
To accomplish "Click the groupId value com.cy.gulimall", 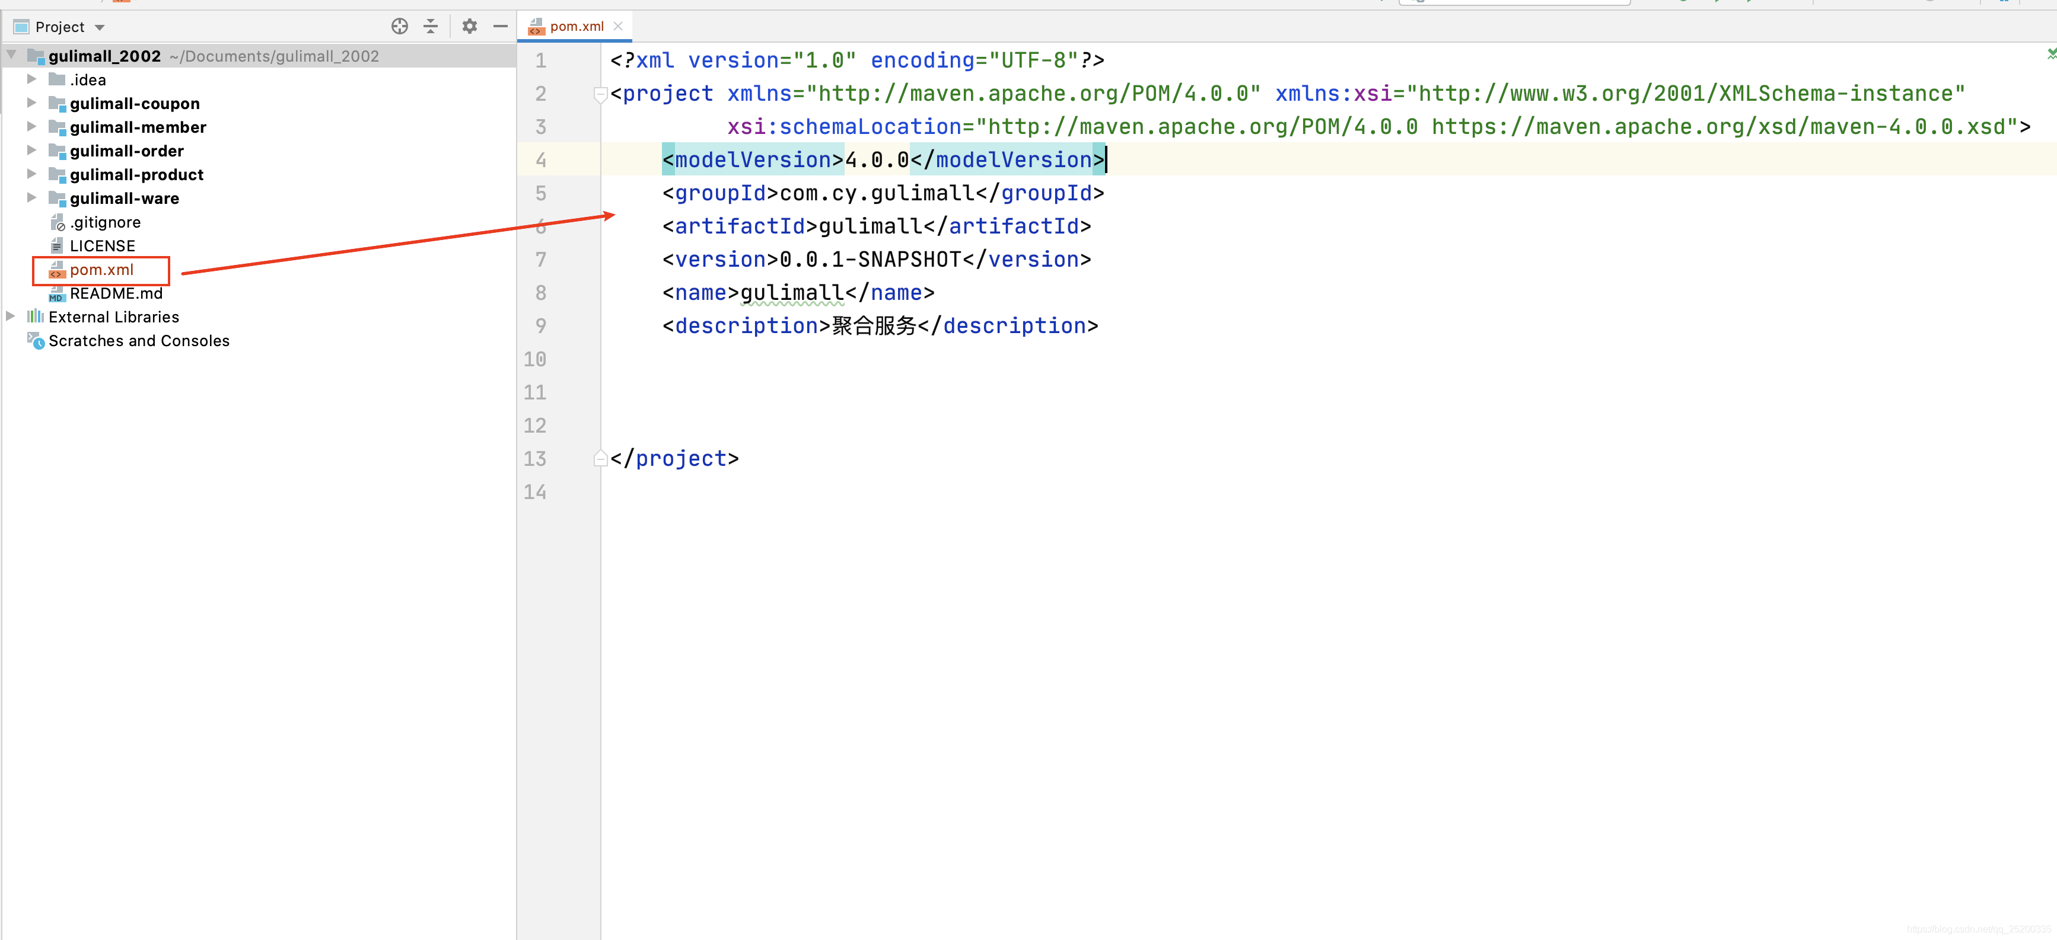I will click(877, 193).
